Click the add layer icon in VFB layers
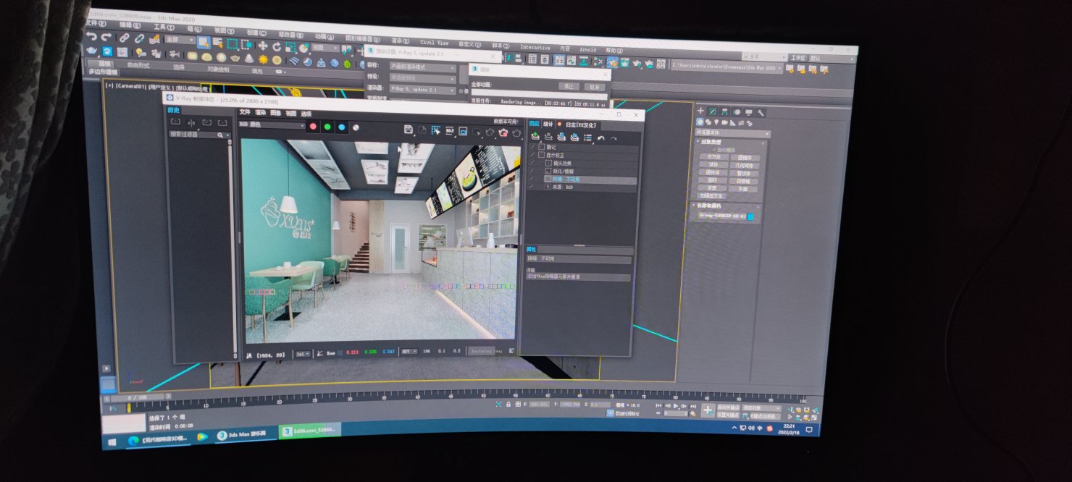Viewport: 1072px width, 482px height. tap(535, 136)
